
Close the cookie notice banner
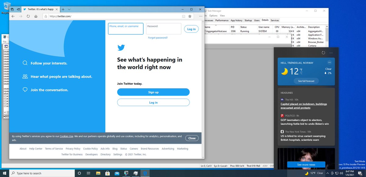pyautogui.click(x=192, y=138)
